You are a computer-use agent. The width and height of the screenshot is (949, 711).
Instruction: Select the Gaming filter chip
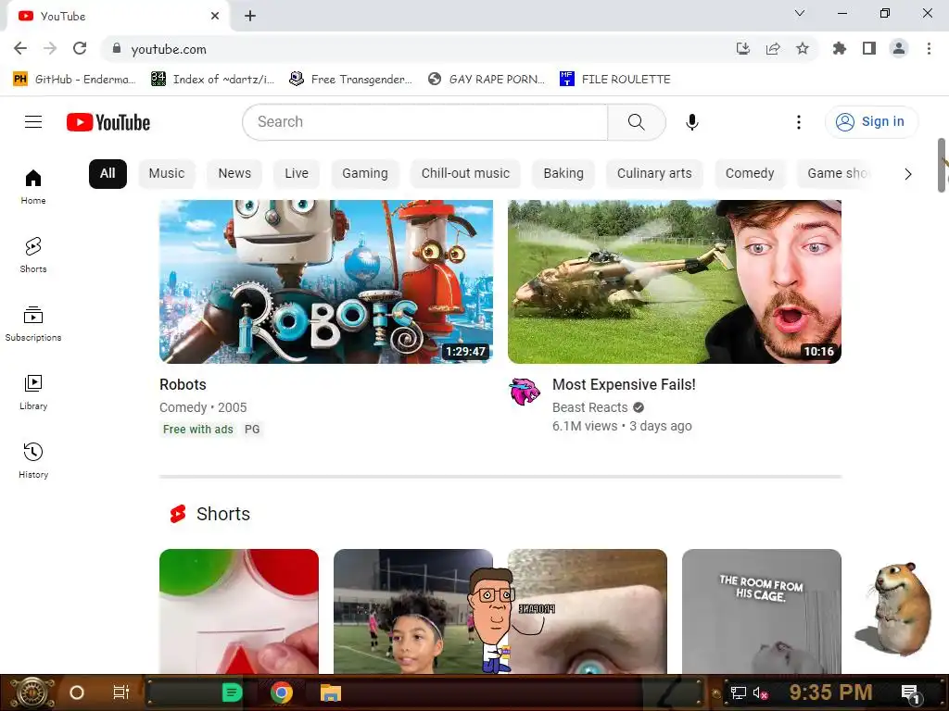365,173
